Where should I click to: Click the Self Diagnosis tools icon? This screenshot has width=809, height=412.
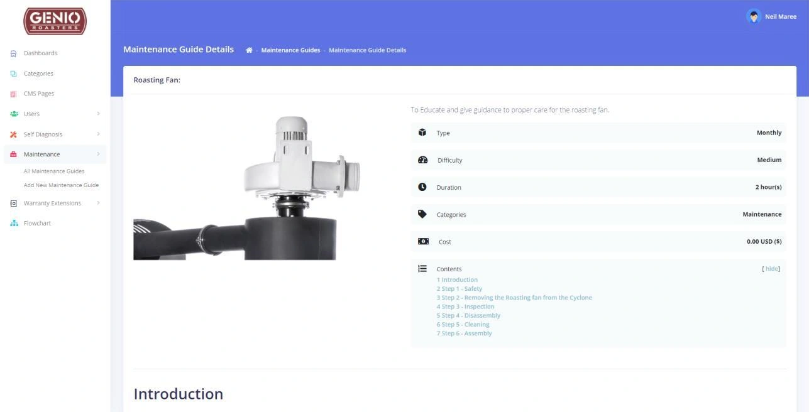click(13, 134)
